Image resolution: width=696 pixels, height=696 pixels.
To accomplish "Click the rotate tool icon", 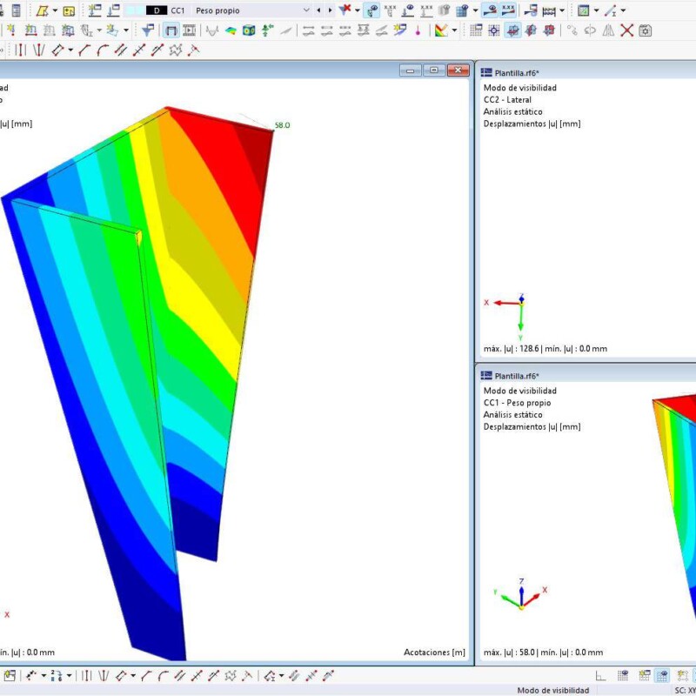I will click(590, 30).
